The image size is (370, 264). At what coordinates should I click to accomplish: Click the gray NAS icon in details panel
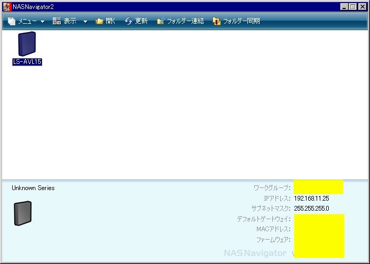[22, 213]
